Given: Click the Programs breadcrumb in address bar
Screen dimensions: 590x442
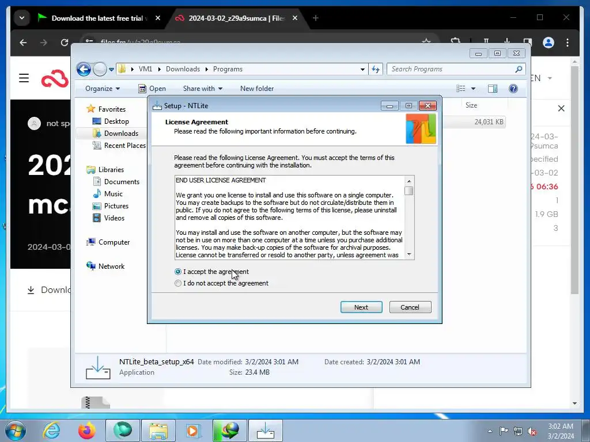Looking at the screenshot, I should [x=228, y=69].
